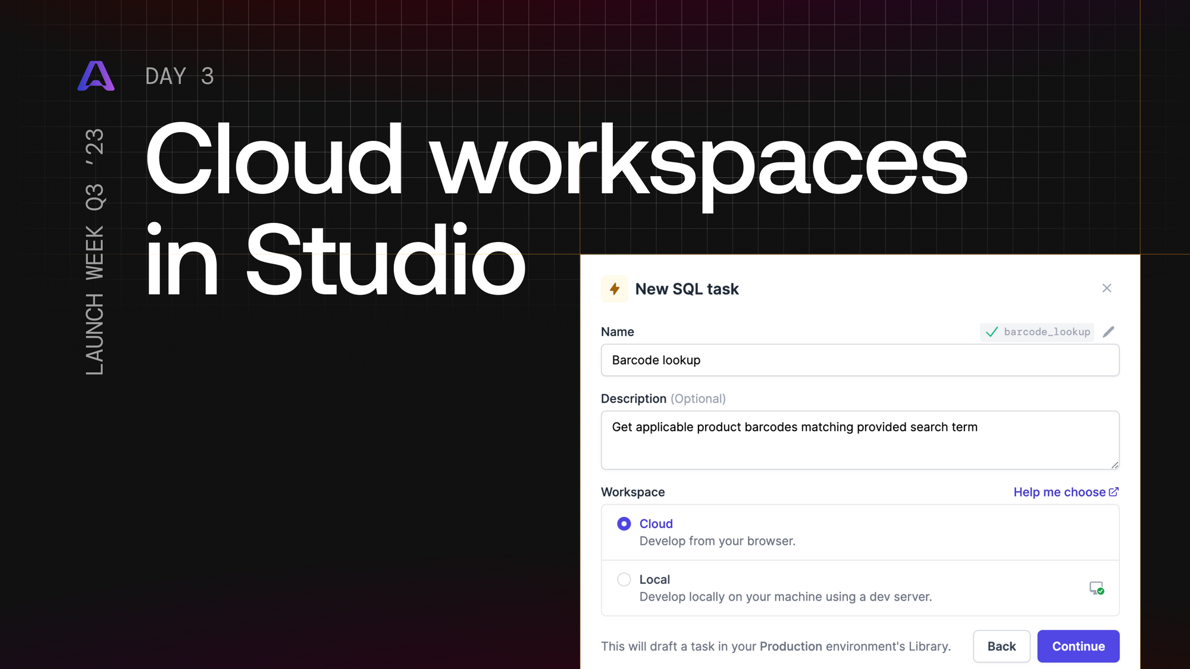Click the pencil icon to edit slug

[x=1108, y=332]
